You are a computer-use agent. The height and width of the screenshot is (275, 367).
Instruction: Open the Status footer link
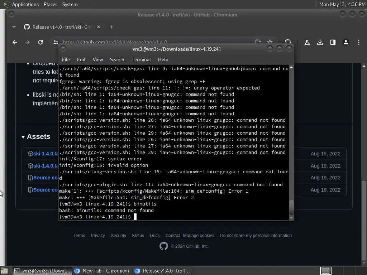coord(138,236)
